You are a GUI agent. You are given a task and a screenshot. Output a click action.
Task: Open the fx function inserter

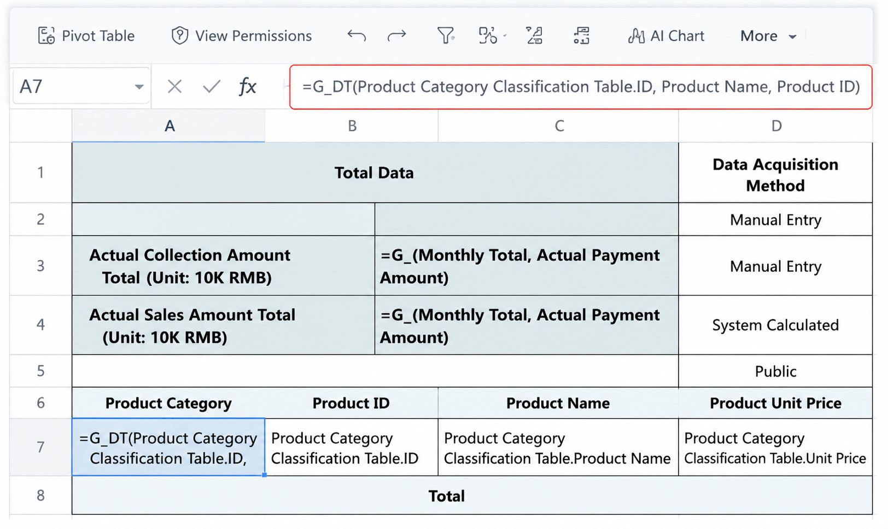(248, 86)
